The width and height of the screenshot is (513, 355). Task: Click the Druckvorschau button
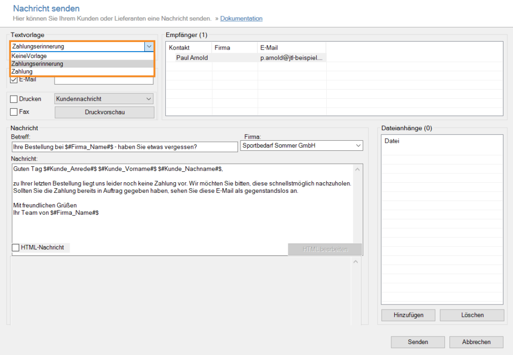(104, 112)
